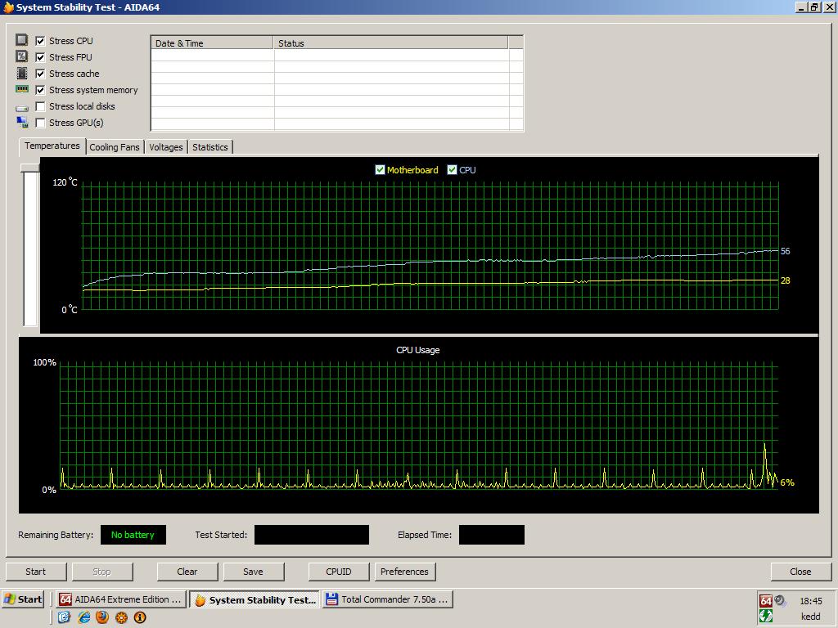Click the Save button
This screenshot has height=628, width=838.
click(254, 572)
